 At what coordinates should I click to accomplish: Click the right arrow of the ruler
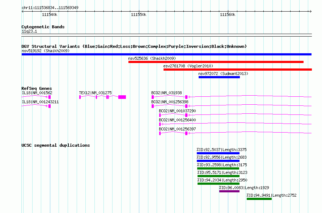tap(310, 12)
